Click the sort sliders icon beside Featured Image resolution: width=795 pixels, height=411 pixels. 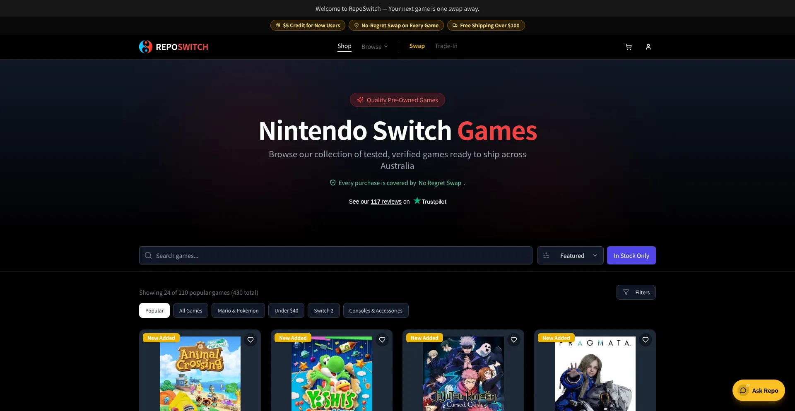(x=546, y=255)
